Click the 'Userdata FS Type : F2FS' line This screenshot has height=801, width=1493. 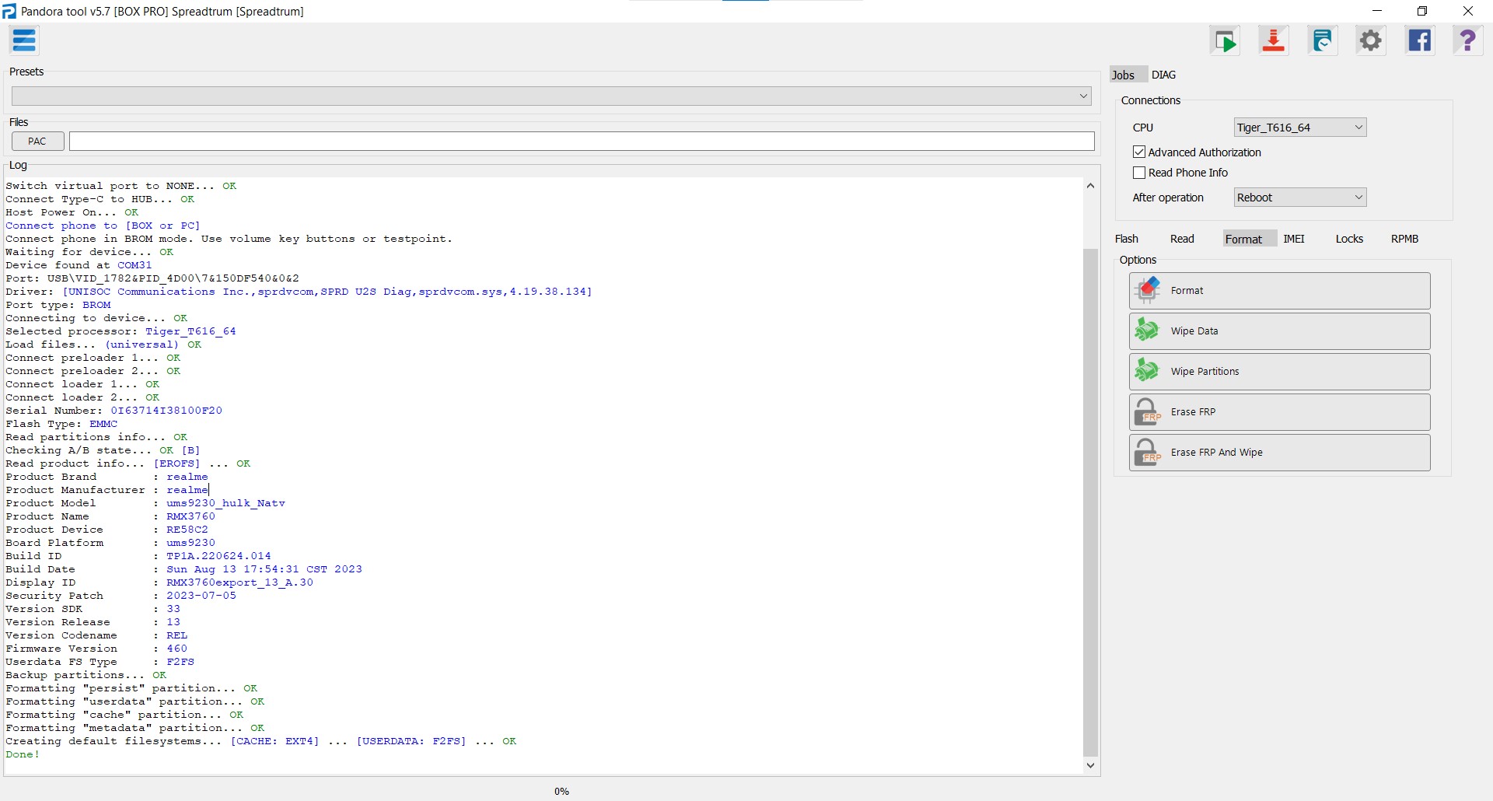(x=100, y=662)
